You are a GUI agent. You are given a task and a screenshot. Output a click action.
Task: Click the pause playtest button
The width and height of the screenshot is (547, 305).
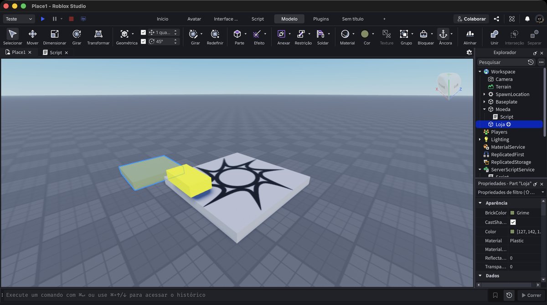tap(55, 19)
